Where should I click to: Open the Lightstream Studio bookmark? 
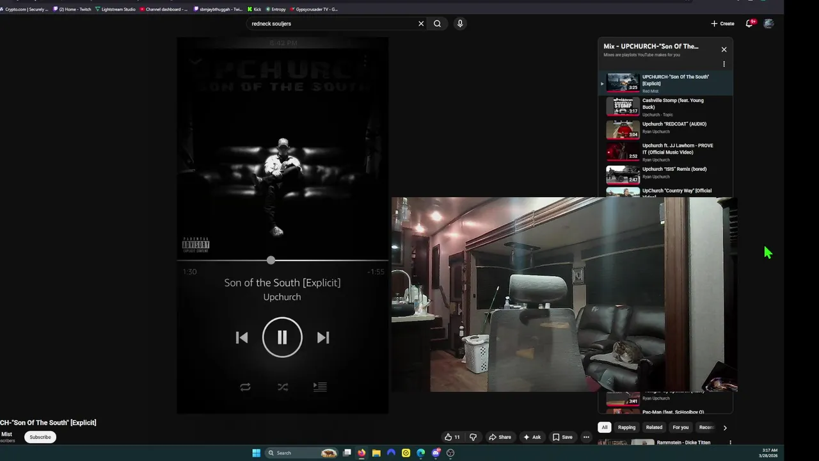coord(116,9)
